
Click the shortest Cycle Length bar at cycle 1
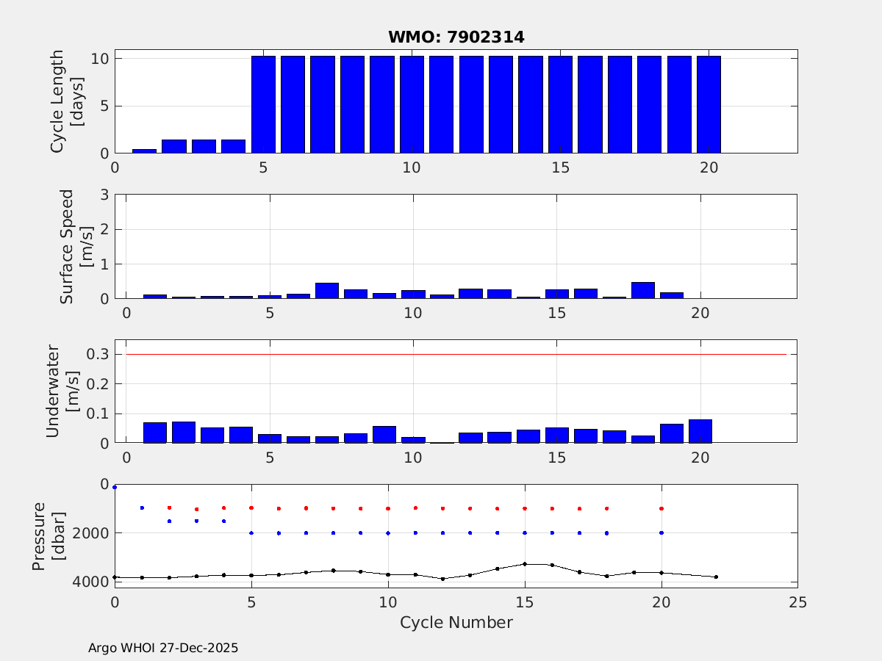coord(144,151)
